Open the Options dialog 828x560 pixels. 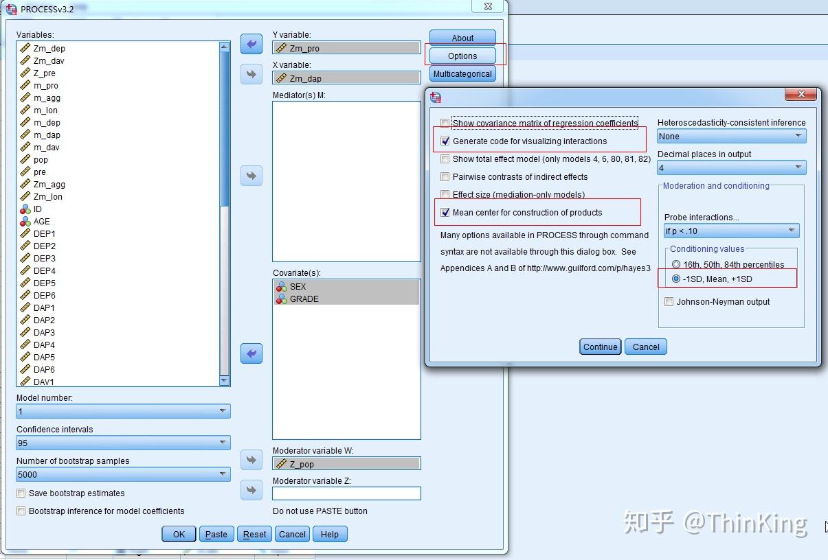(x=462, y=56)
